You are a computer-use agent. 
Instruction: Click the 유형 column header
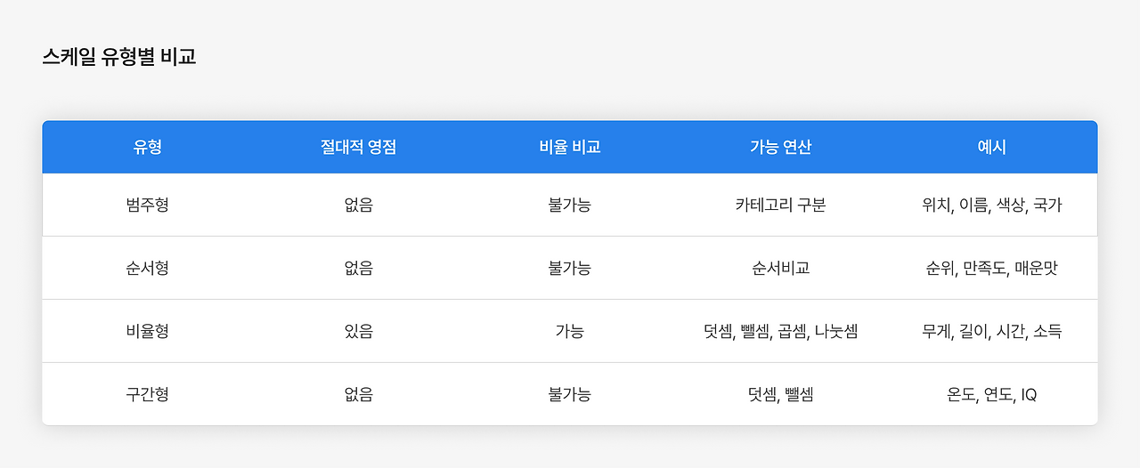[148, 147]
